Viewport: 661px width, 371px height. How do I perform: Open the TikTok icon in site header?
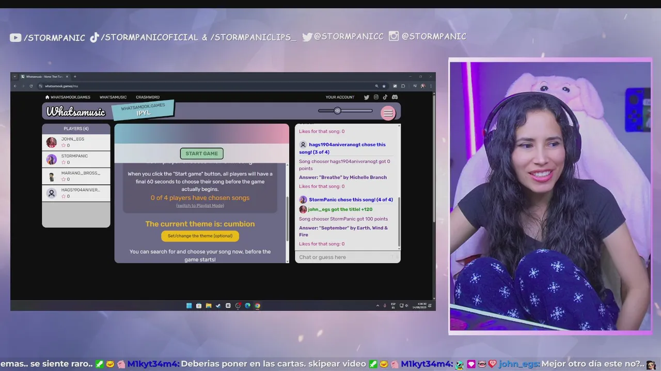point(385,97)
